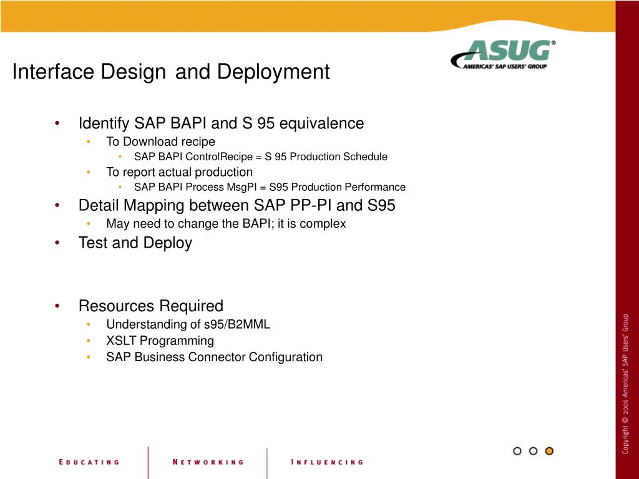The height and width of the screenshot is (479, 639).
Task: Select bullet Identify SAP BAPI and S 95 equivalence
Action: 221,123
